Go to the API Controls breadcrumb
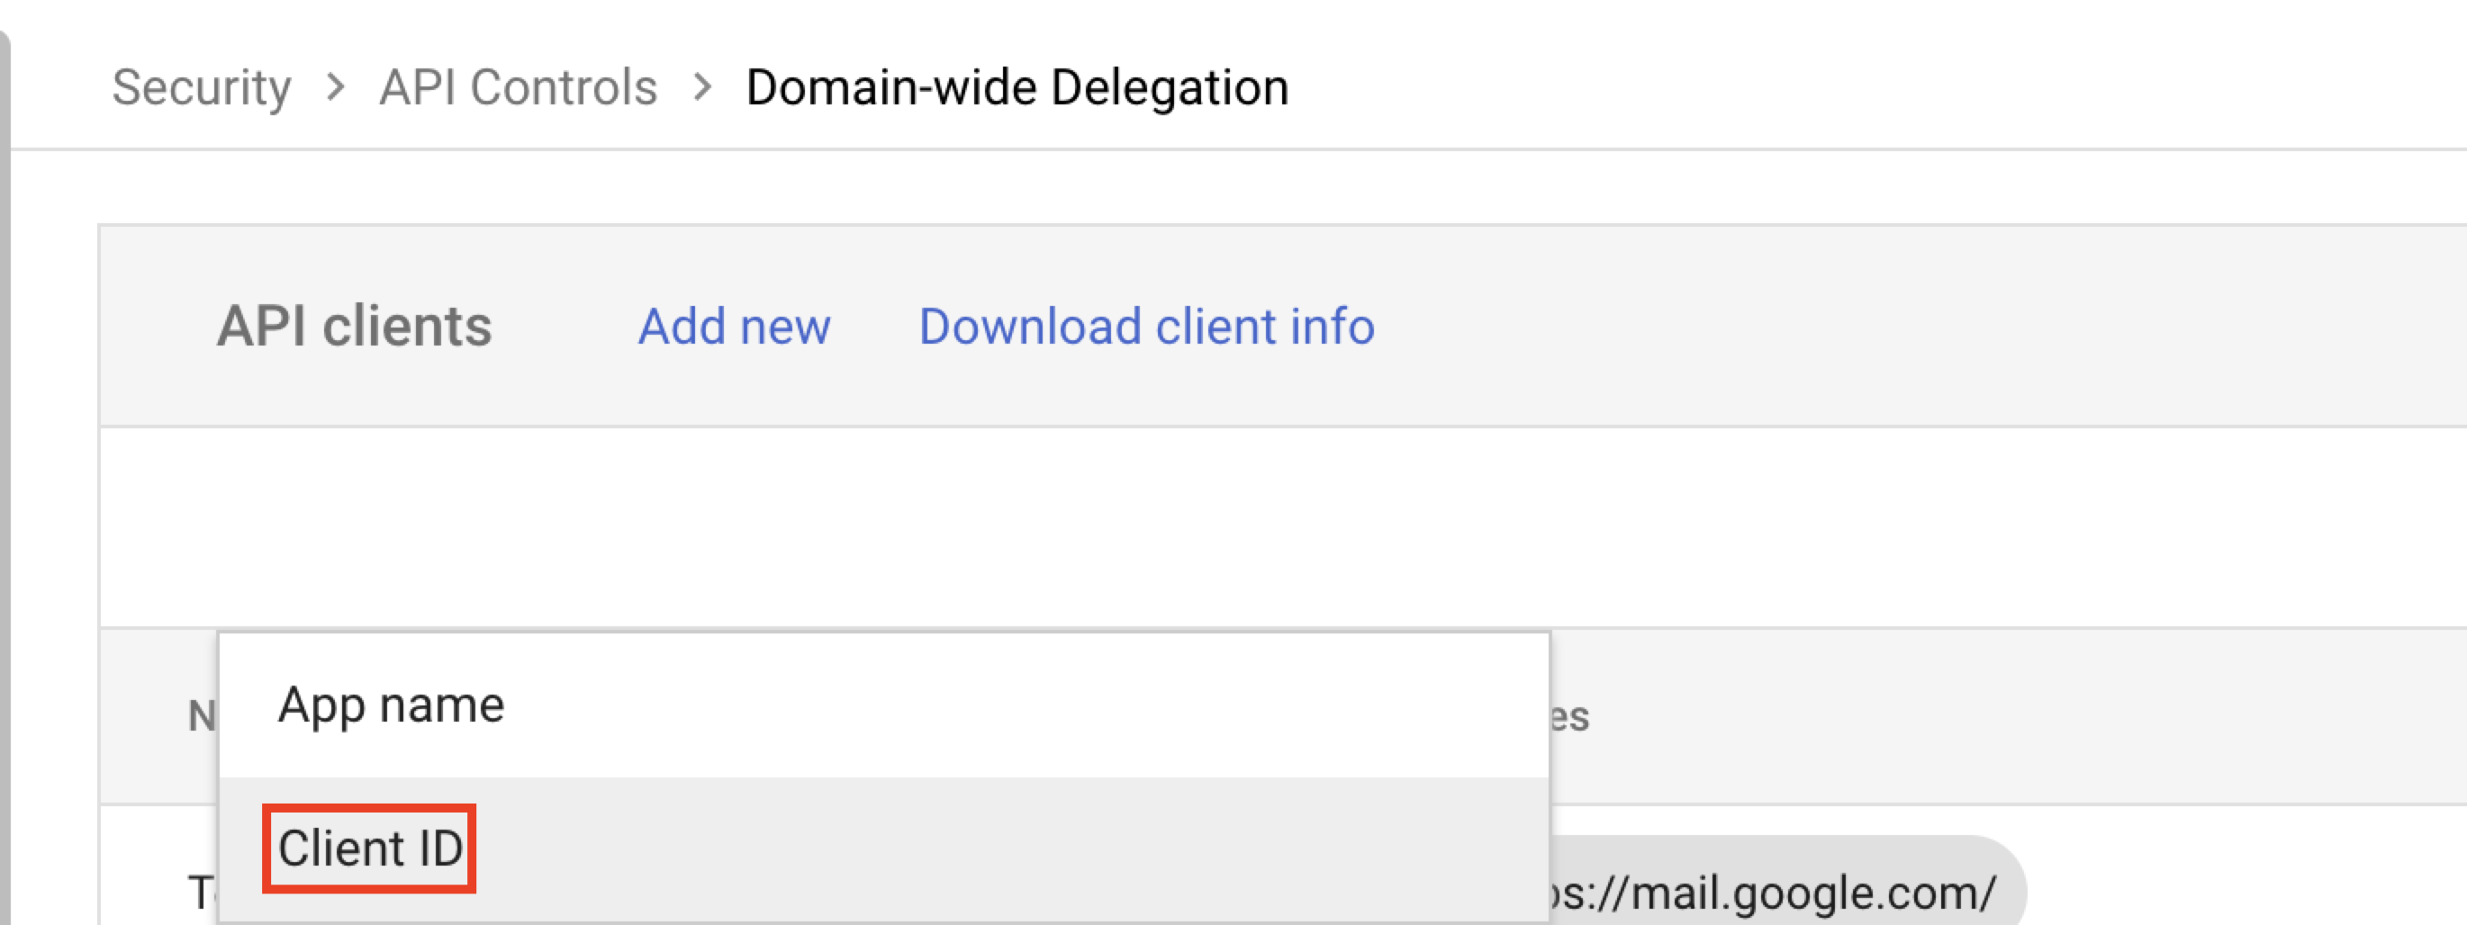This screenshot has height=925, width=2467. click(518, 88)
